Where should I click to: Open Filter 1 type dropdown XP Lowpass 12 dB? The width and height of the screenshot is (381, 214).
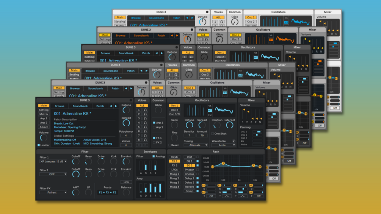point(53,161)
